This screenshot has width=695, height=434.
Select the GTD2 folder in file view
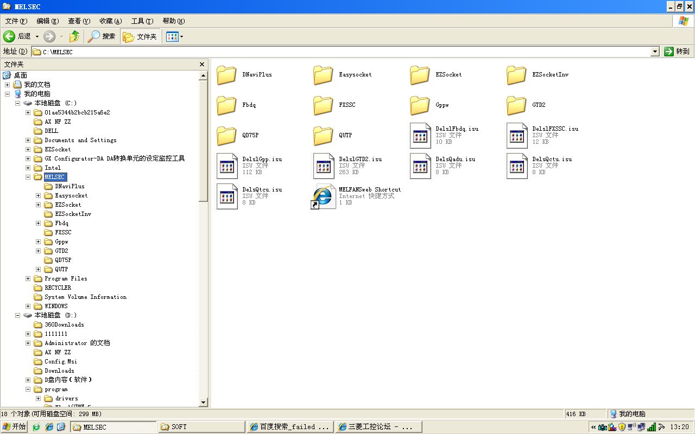click(516, 105)
